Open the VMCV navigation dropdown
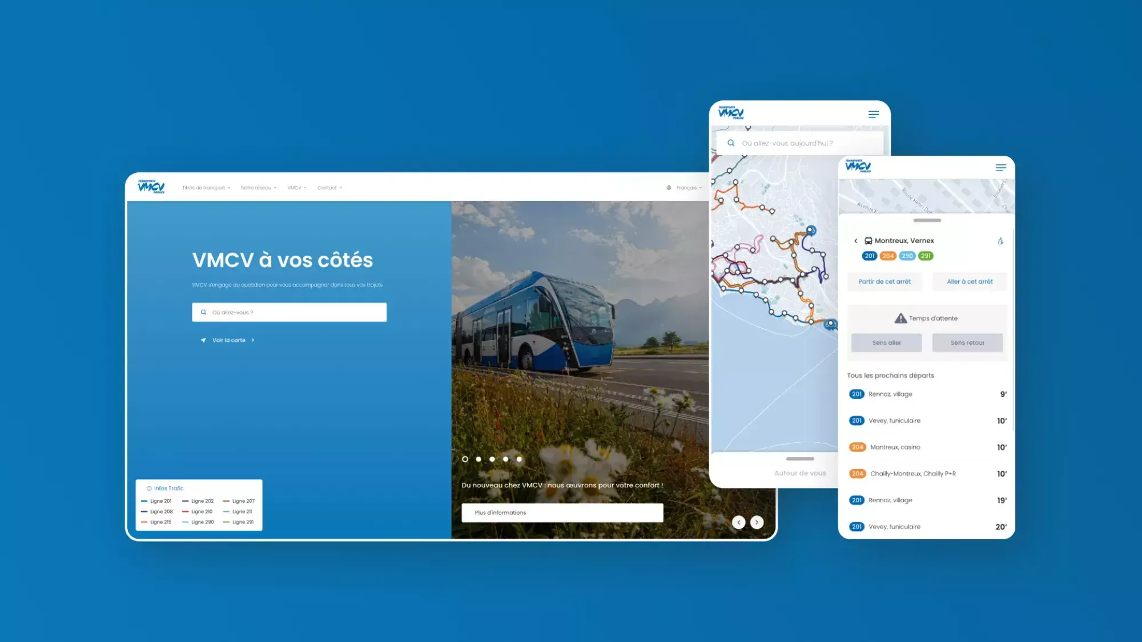This screenshot has height=642, width=1142. click(297, 188)
